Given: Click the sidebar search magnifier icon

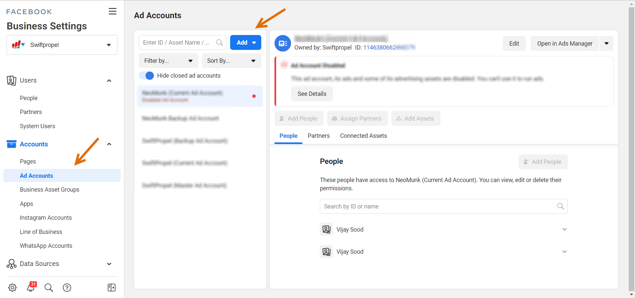Looking at the screenshot, I should tap(49, 287).
